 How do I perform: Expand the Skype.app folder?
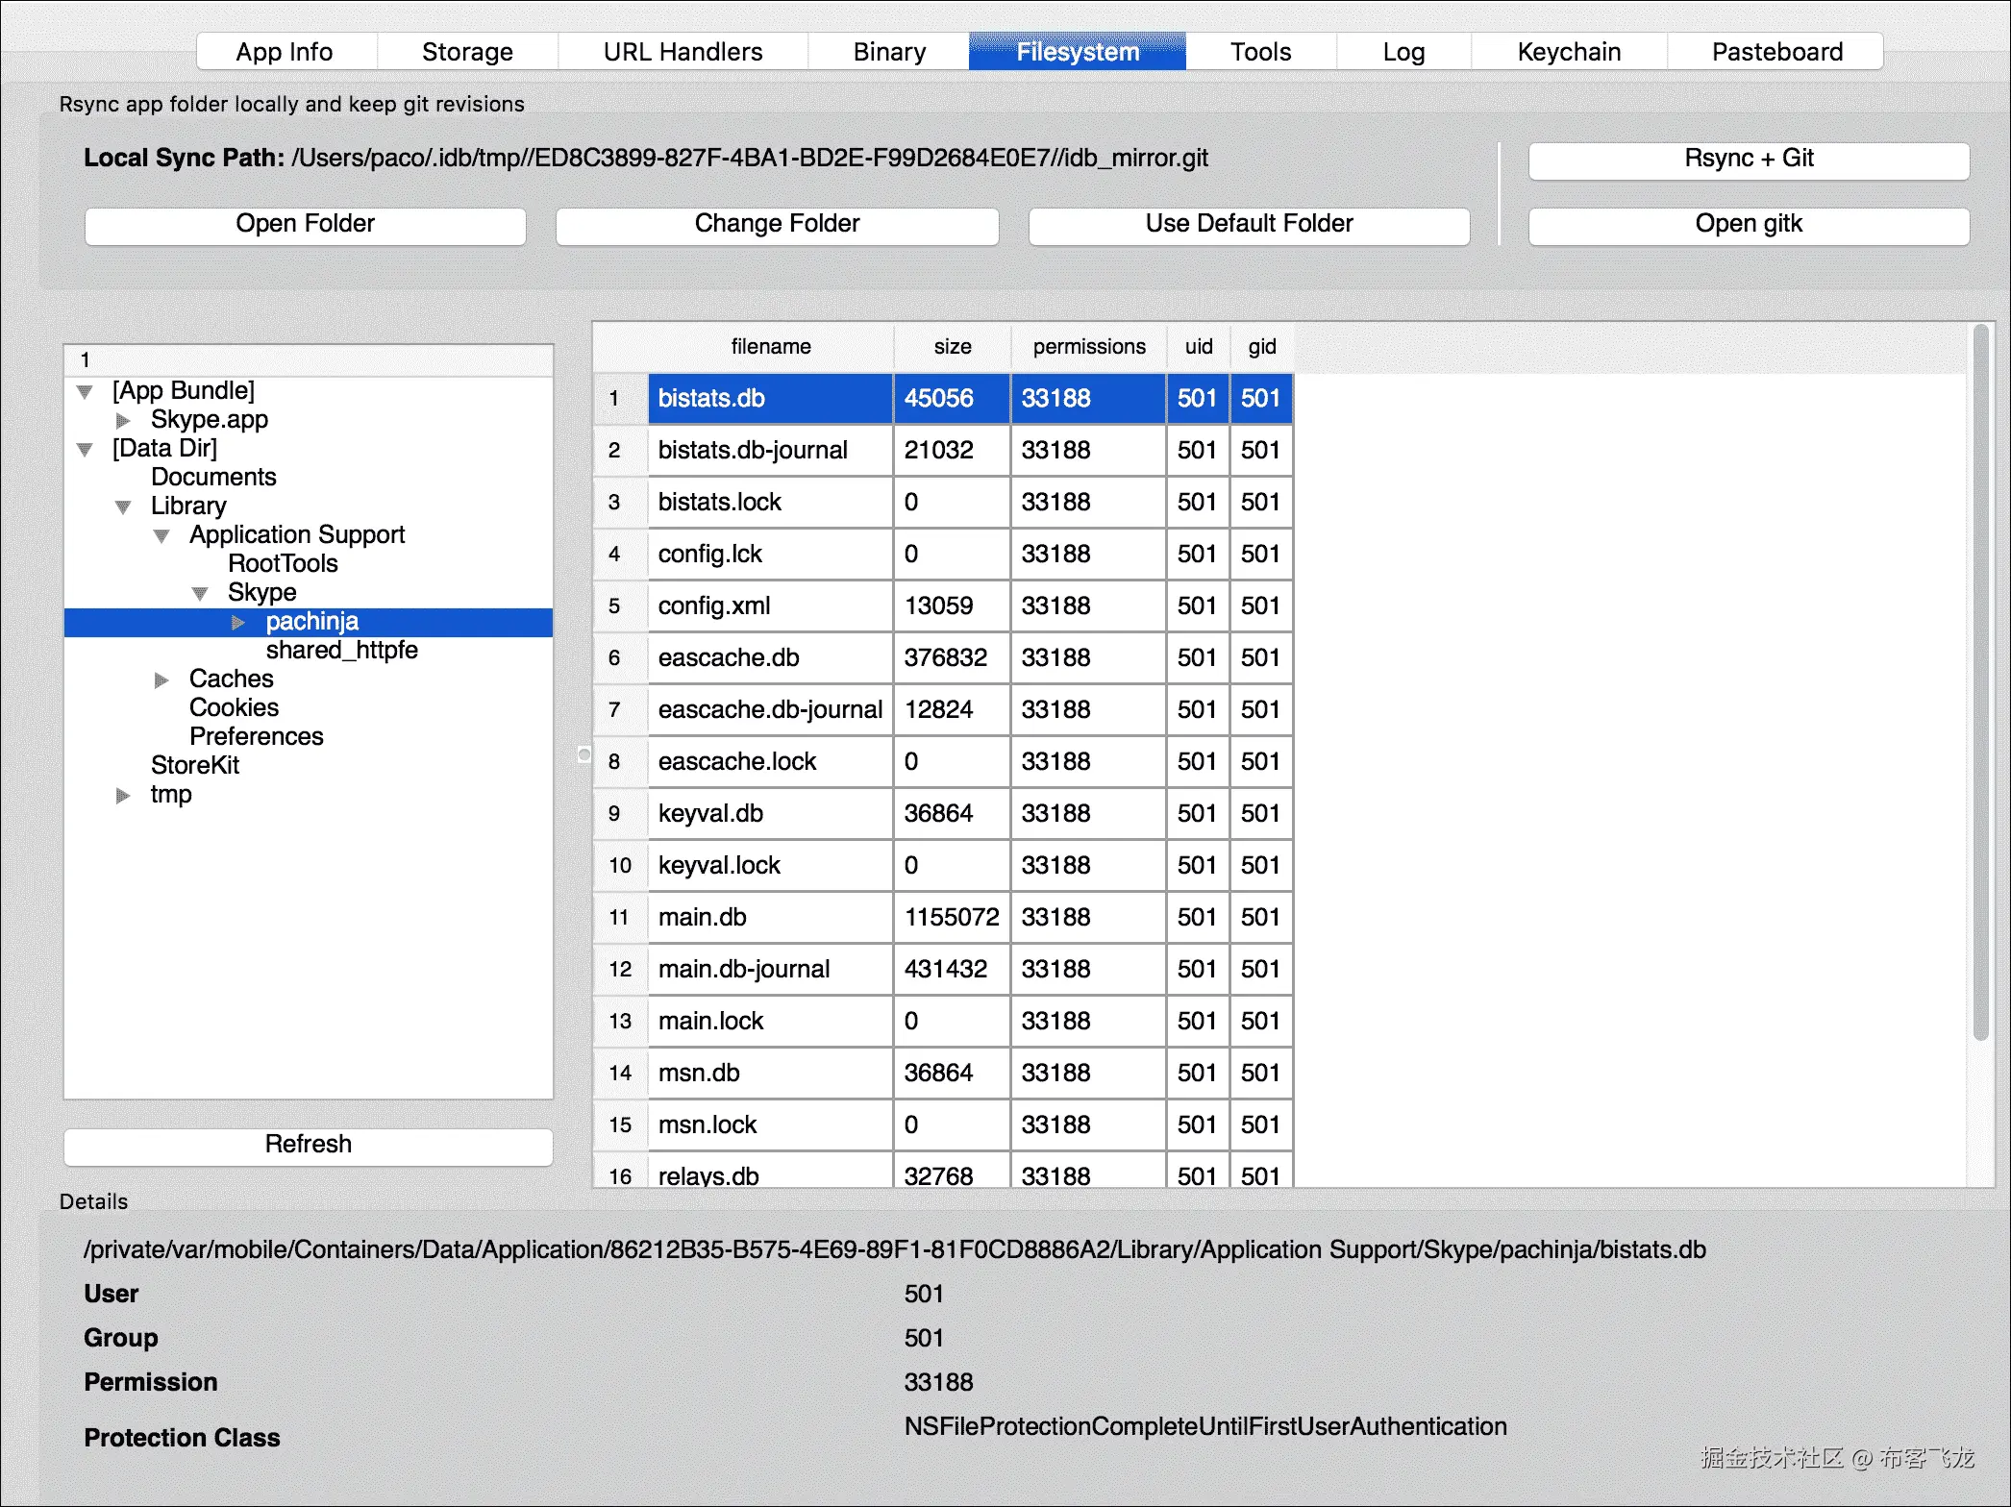(123, 421)
